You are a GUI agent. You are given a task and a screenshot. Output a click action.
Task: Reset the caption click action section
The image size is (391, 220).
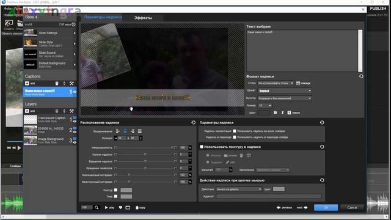pos(322,180)
